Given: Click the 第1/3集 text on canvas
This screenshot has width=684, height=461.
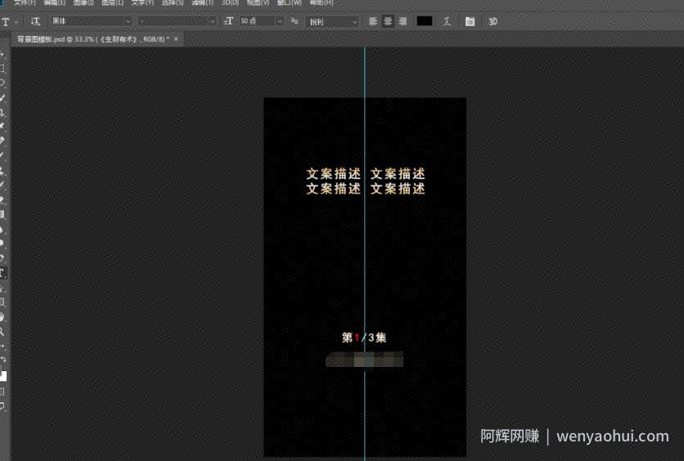Looking at the screenshot, I should pos(364,338).
